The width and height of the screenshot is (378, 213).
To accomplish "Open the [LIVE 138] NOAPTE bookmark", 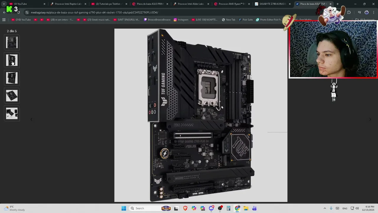I will coord(204,20).
